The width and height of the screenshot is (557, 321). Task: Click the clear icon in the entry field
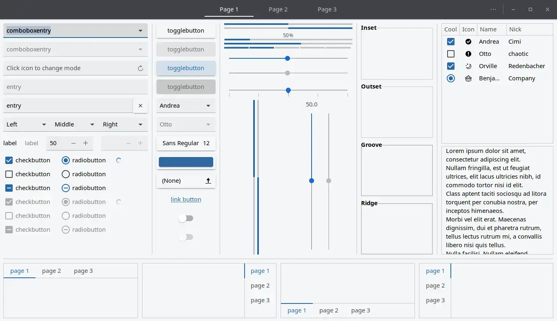(x=140, y=106)
